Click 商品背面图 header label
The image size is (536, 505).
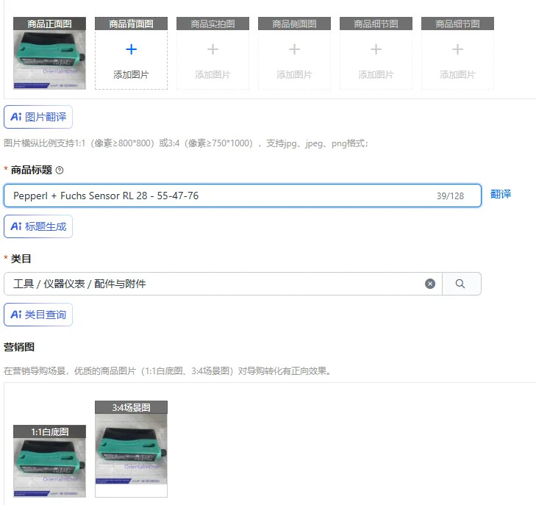click(x=132, y=24)
